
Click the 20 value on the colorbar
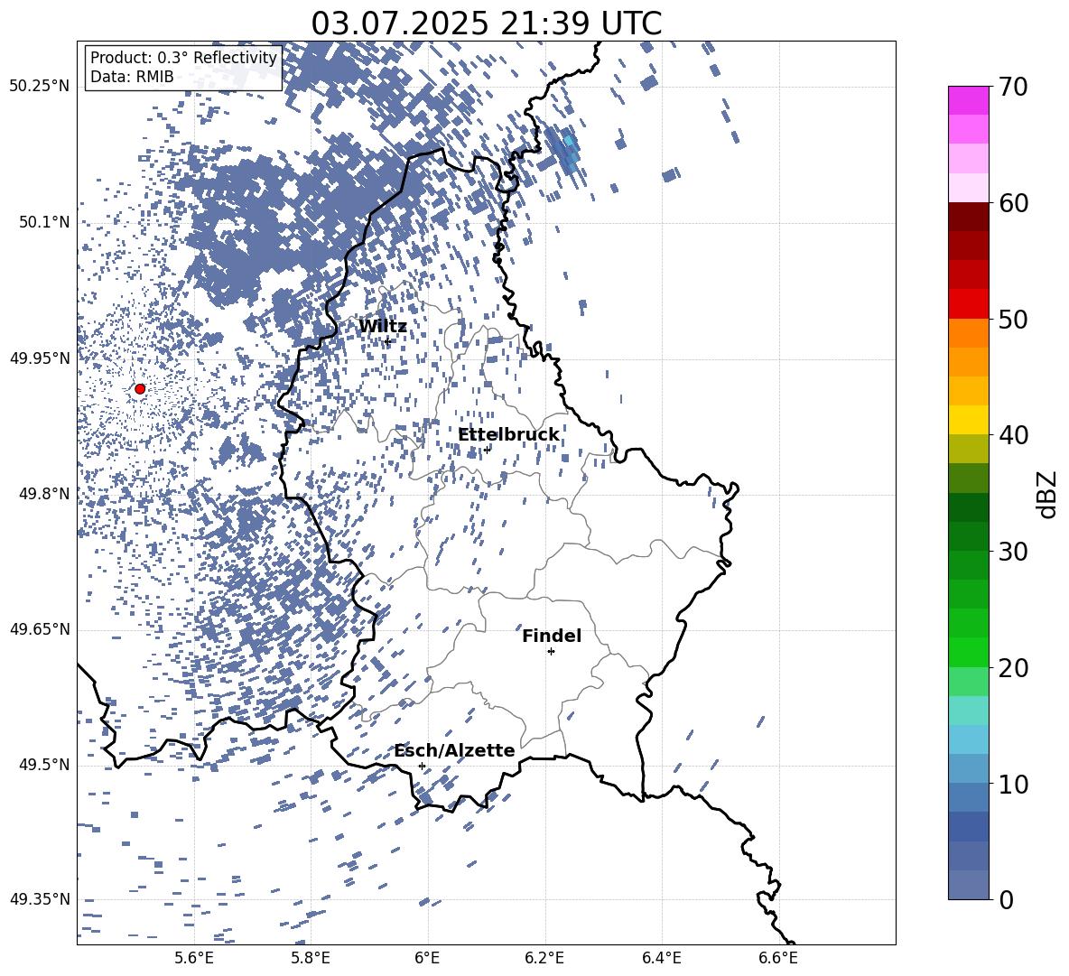coord(1013,667)
